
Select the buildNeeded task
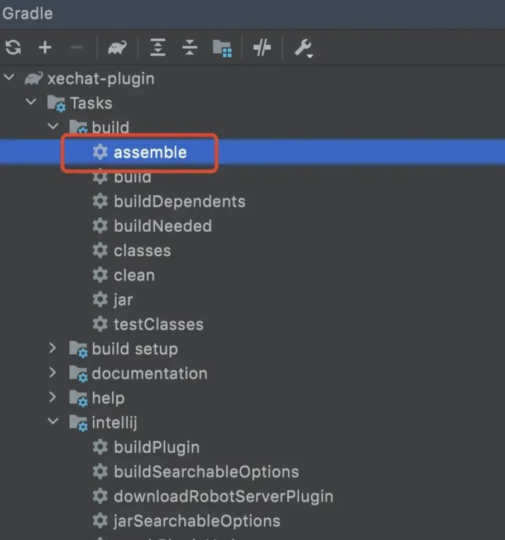click(x=163, y=226)
